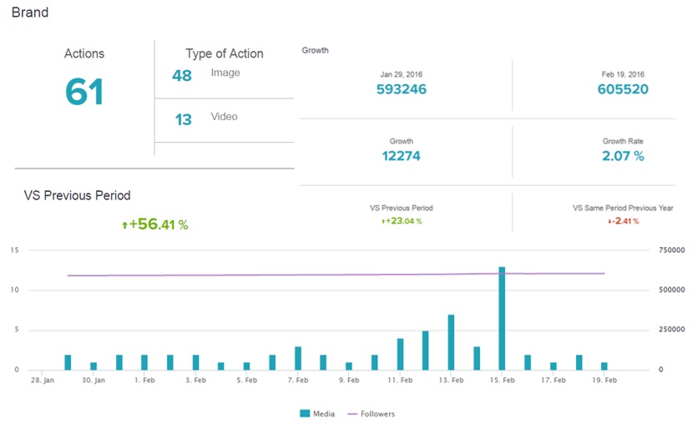Image resolution: width=697 pixels, height=424 pixels.
Task: Click the last bar at 19. Feb
Action: pos(604,366)
